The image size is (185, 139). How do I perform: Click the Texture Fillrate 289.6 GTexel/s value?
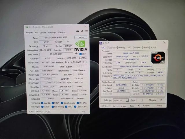(79, 70)
